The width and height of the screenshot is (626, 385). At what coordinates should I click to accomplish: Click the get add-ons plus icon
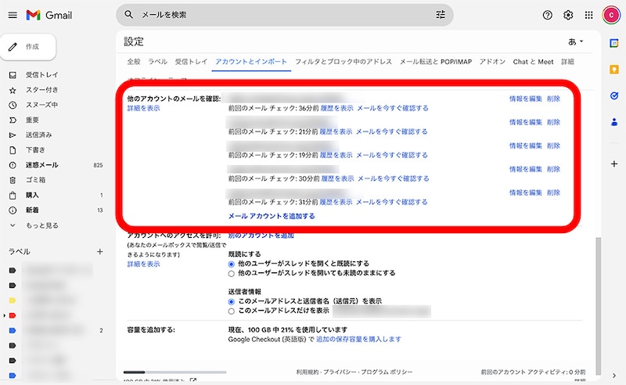pyautogui.click(x=614, y=164)
